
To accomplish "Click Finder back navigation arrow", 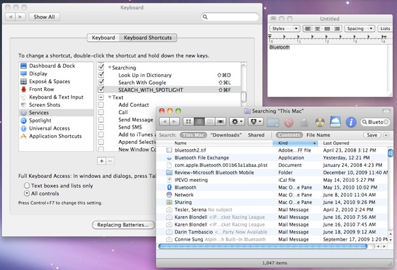I will [164, 122].
